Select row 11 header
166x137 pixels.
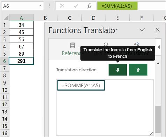[5, 97]
